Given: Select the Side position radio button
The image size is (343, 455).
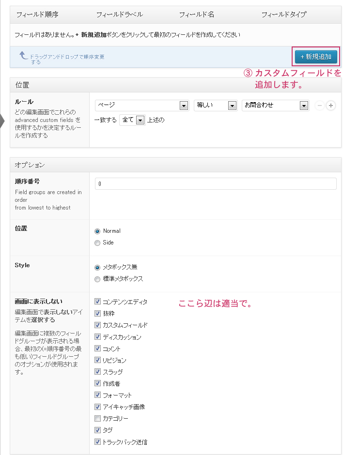Looking at the screenshot, I should tap(98, 243).
